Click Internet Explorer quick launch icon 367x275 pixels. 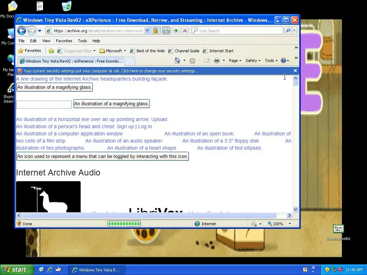50,270
